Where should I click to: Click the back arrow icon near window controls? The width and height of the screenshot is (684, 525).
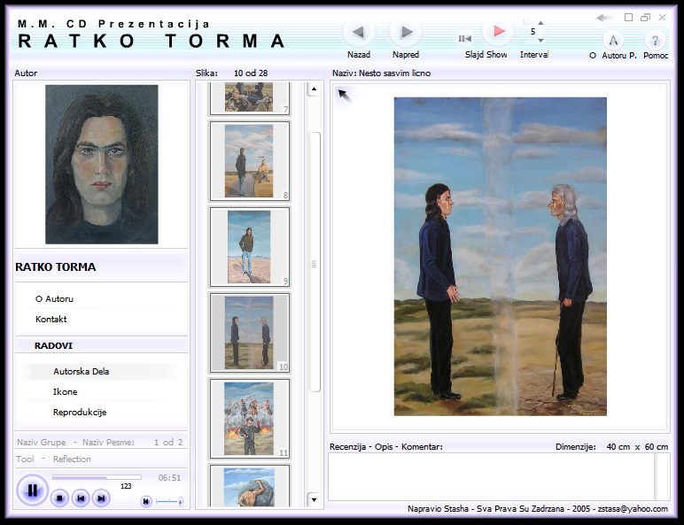(x=604, y=18)
